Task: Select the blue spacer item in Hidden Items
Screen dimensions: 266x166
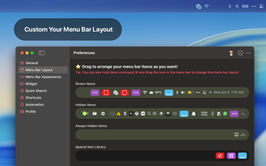Action: pos(184,114)
